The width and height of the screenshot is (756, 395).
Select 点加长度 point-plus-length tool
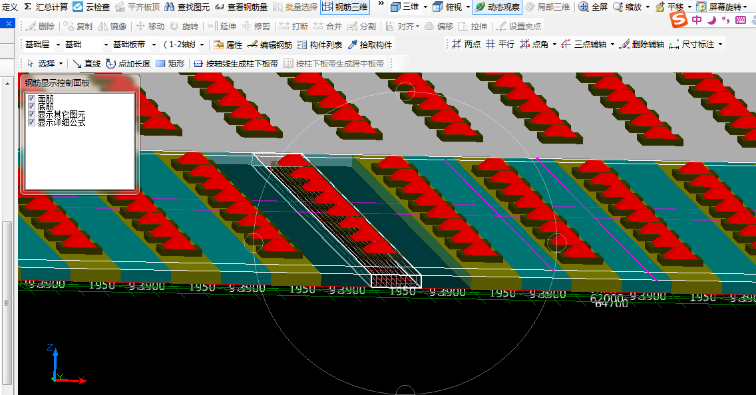128,63
